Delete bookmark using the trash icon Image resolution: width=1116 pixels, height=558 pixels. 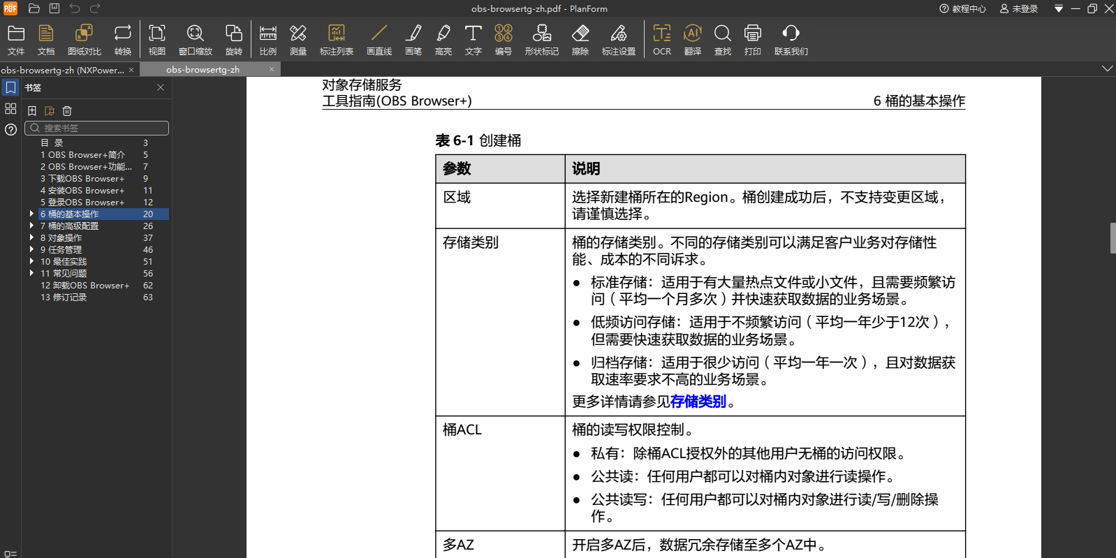(67, 111)
